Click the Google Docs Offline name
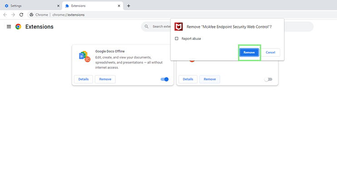This screenshot has height=189, width=337. click(x=110, y=51)
